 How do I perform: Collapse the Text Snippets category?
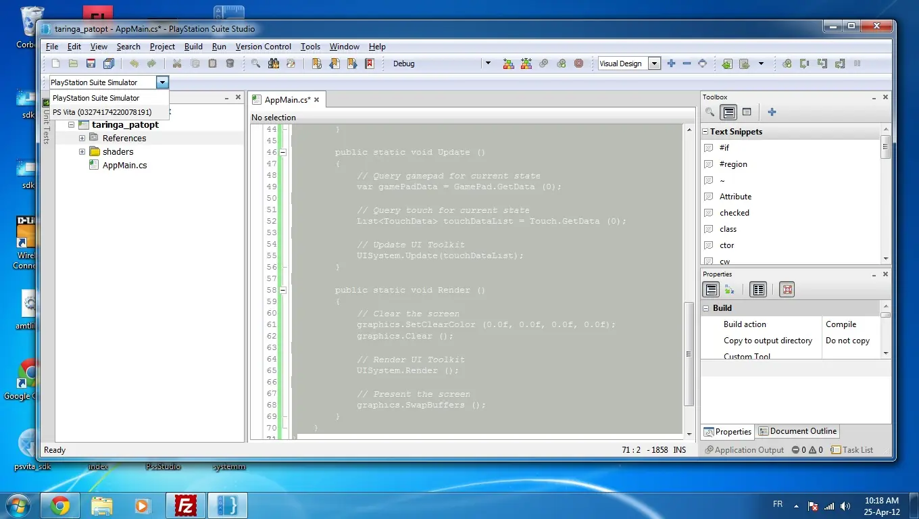click(x=705, y=132)
